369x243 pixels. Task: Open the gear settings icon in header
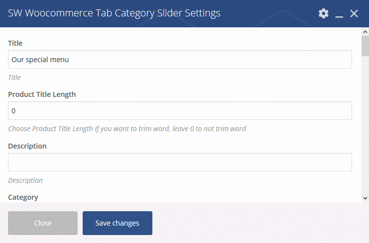tap(323, 13)
